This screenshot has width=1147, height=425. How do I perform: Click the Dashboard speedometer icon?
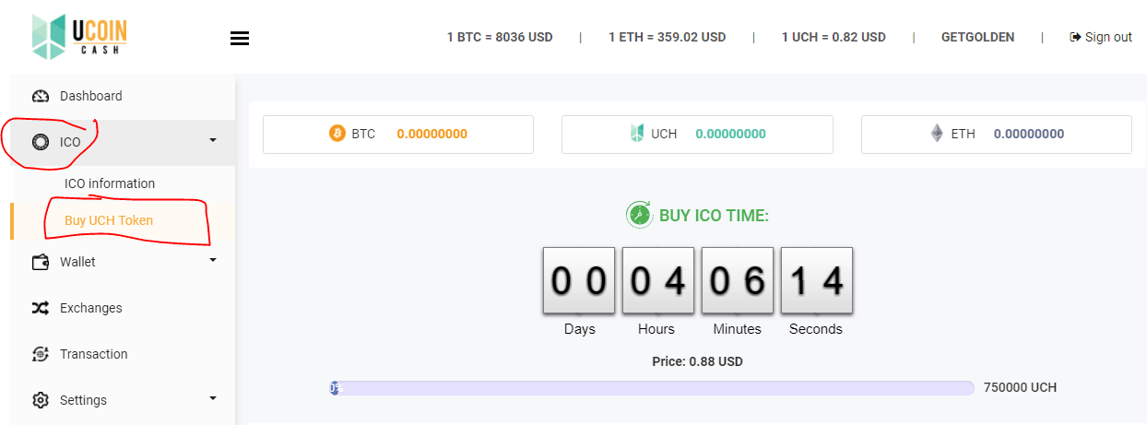tap(41, 96)
